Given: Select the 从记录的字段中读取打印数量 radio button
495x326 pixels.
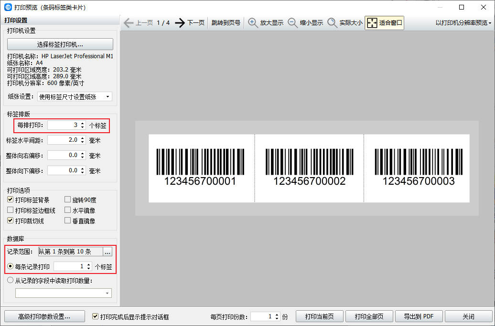Looking at the screenshot, I should pos(11,280).
